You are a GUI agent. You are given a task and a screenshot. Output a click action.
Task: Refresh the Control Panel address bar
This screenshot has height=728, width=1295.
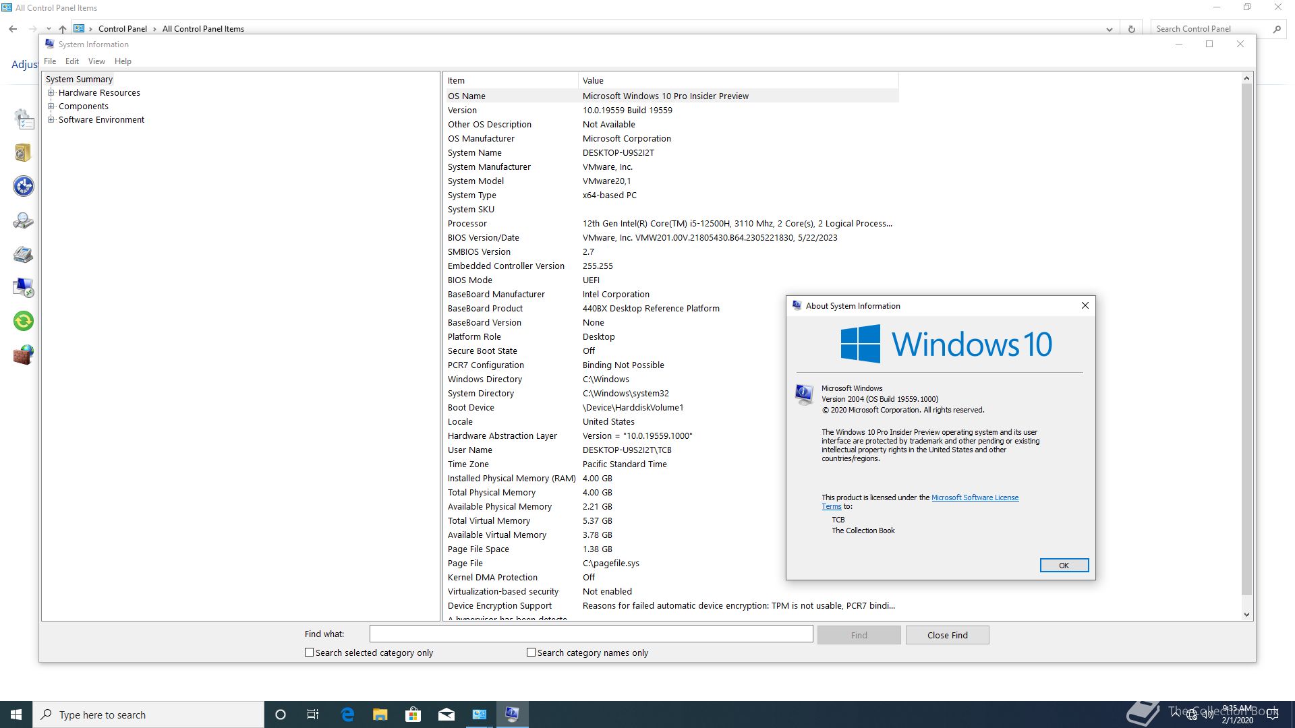click(x=1132, y=29)
